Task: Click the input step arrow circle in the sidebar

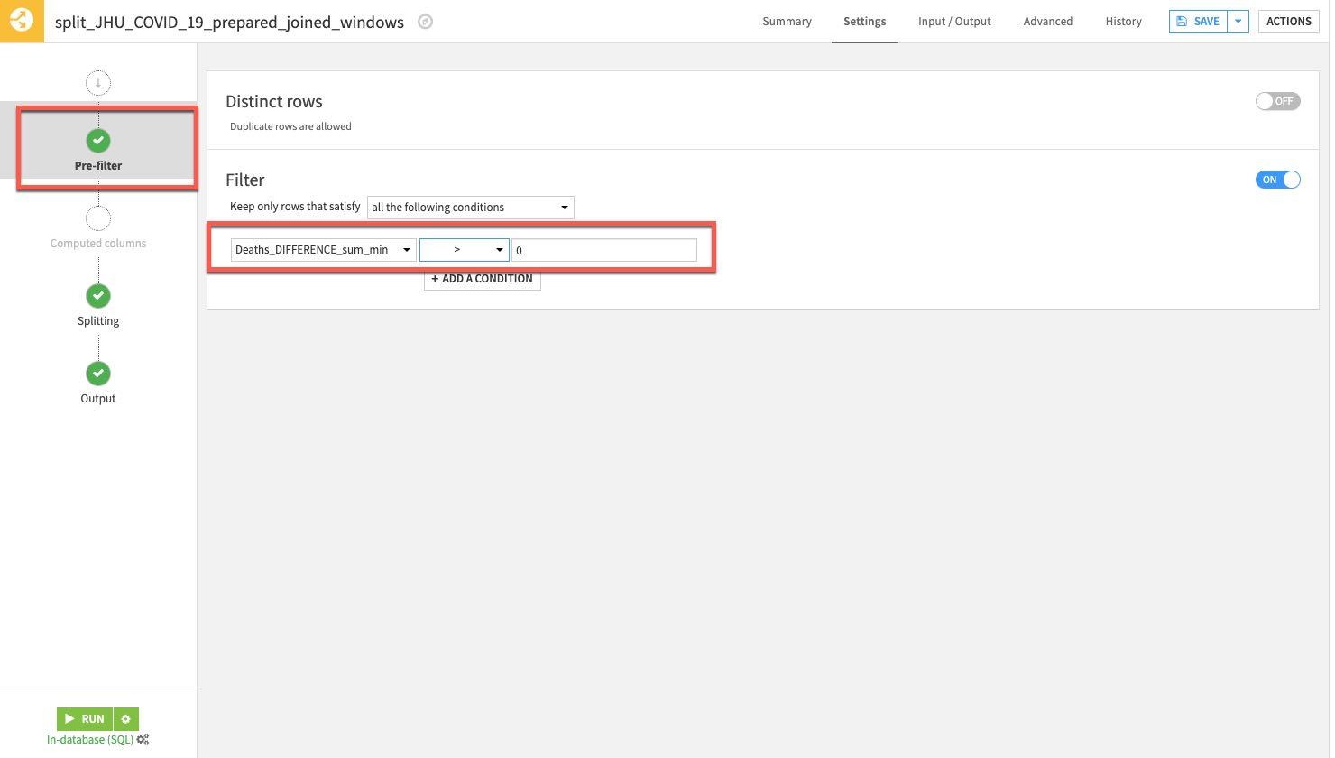Action: click(98, 83)
